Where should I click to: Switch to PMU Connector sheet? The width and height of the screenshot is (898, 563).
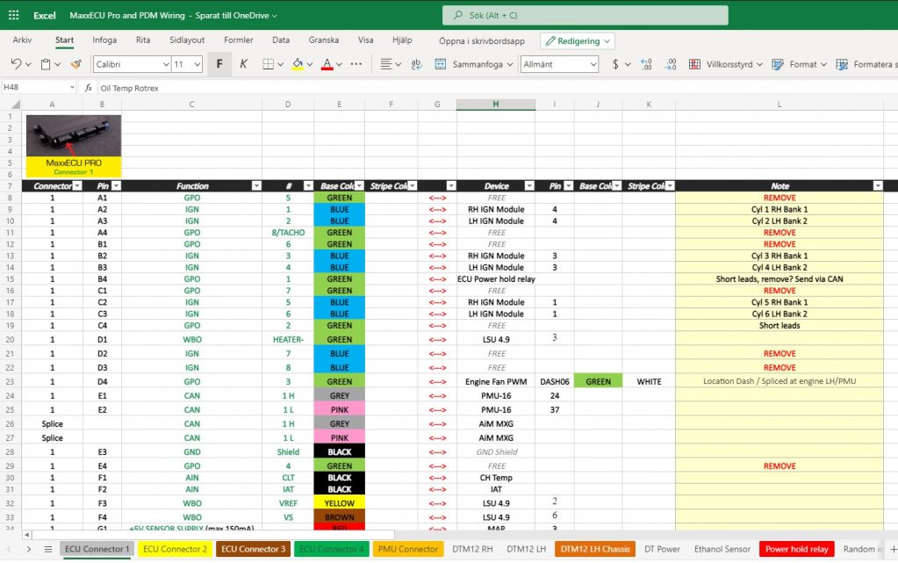(408, 549)
